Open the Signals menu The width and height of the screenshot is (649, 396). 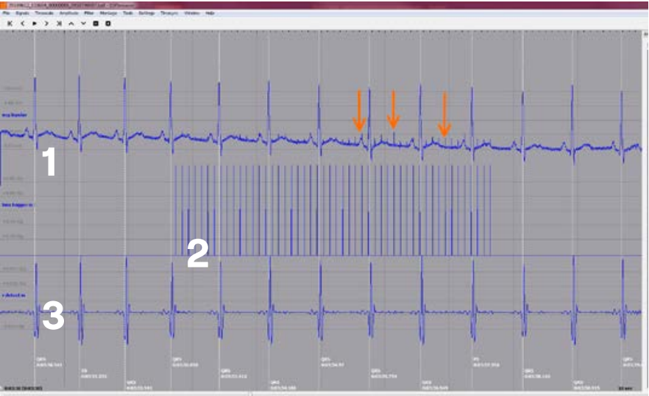click(x=22, y=13)
